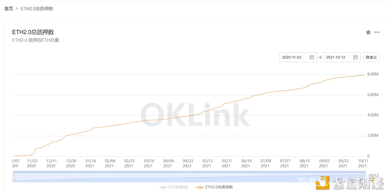Viewport: 387px width, 193px height.
Task: Click the star favorite icon
Action: (368, 32)
